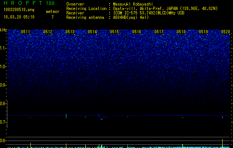Click the 0.7 kHz axis label
This screenshot has height=148, width=233.
point(3,122)
